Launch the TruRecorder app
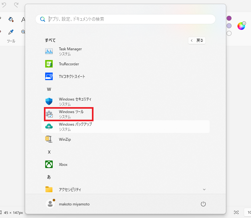The image size is (251, 218). point(69,64)
